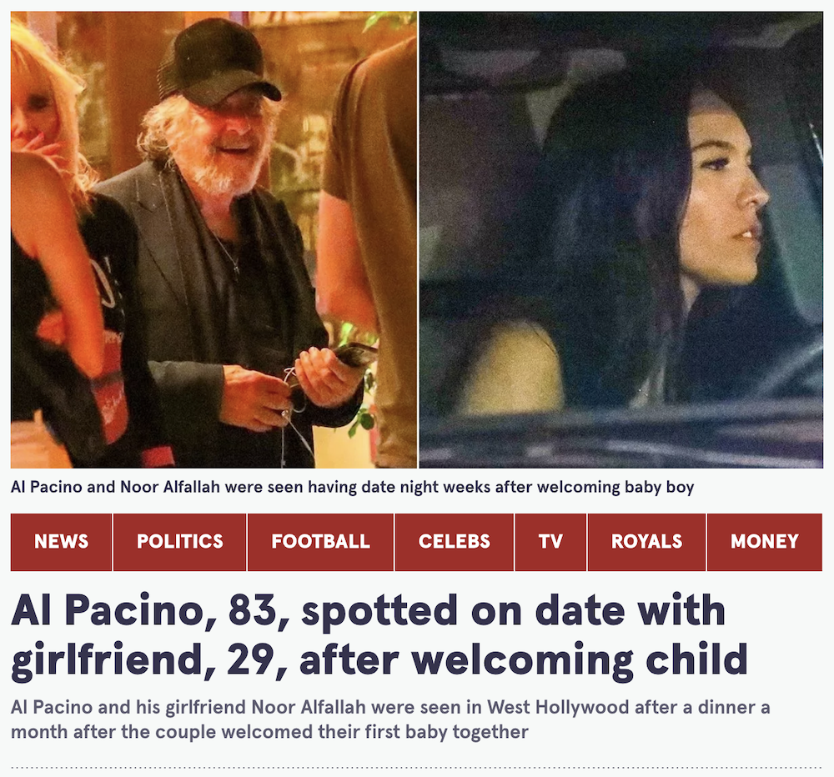Open the photo of the bearded man in jacket
The image size is (834, 777).
[214, 240]
